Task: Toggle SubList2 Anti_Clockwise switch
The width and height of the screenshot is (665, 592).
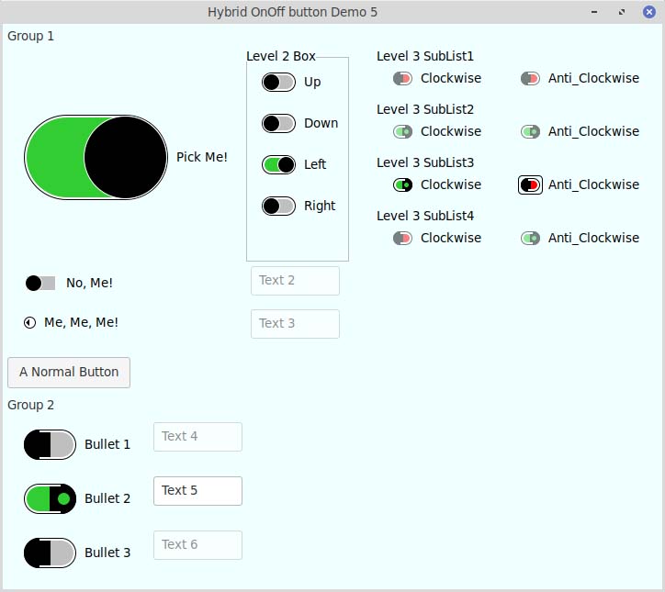Action: click(x=530, y=132)
